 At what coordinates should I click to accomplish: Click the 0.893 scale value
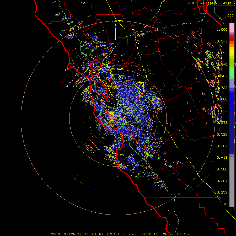(222, 53)
